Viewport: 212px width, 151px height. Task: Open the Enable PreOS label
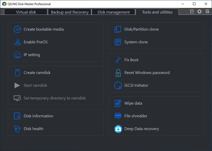36,42
